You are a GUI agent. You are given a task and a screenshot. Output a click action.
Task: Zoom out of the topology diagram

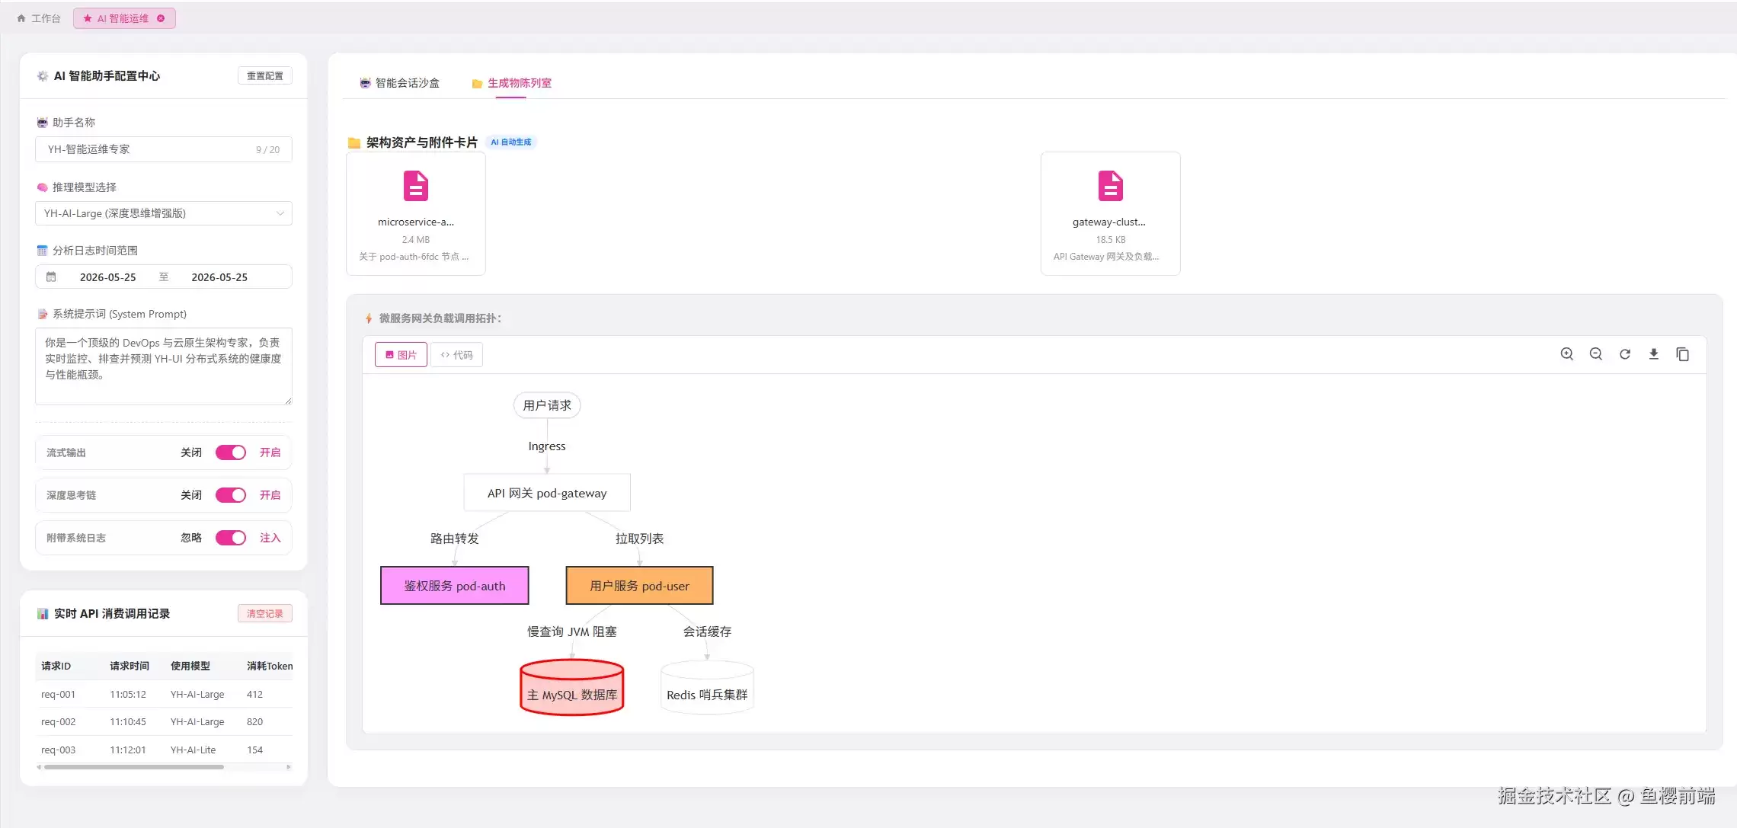(x=1595, y=354)
